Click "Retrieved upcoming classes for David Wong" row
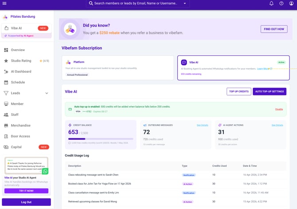This screenshot has width=297, height=209. 176,201
